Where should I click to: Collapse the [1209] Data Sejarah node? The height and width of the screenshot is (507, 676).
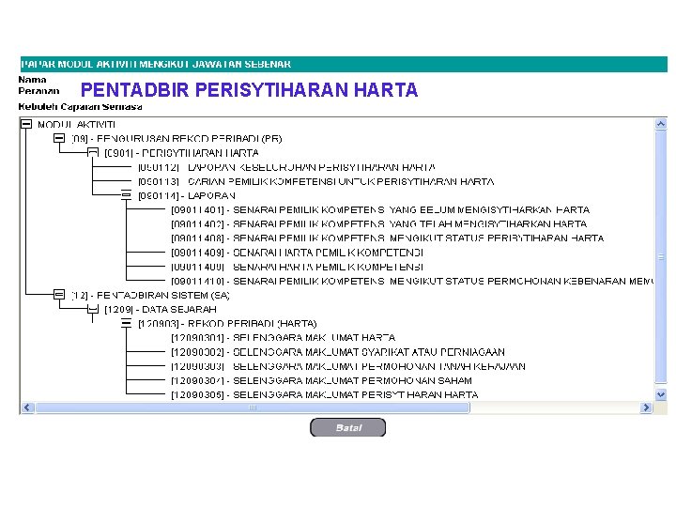[93, 309]
